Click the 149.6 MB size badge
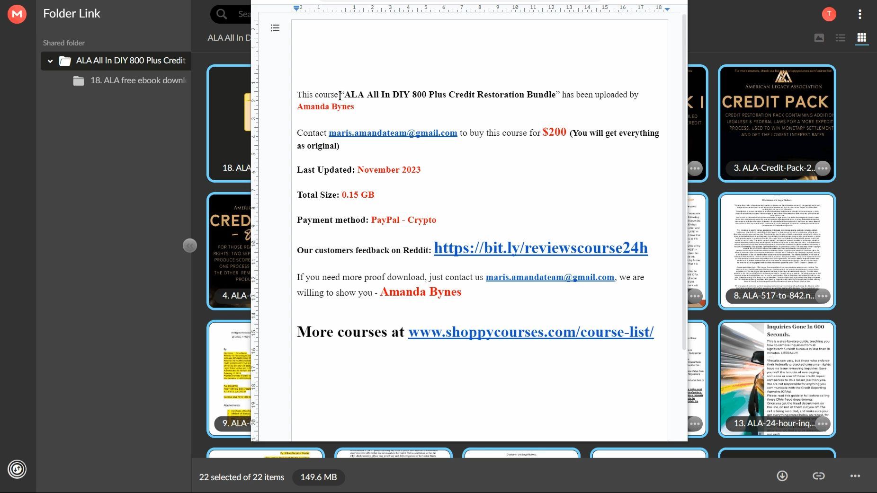The width and height of the screenshot is (877, 493). pyautogui.click(x=319, y=477)
